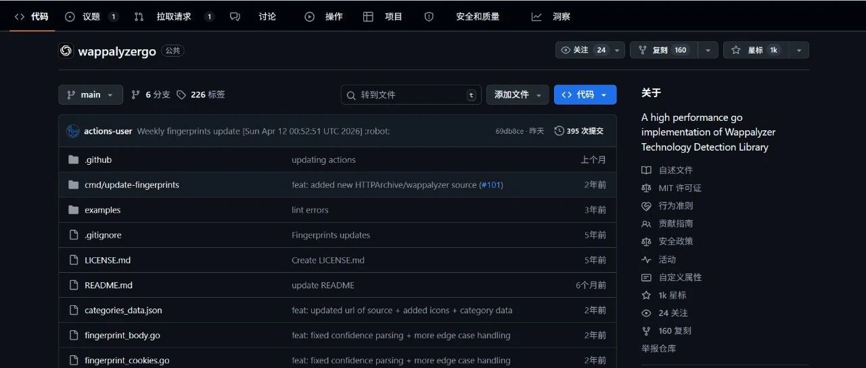Open the LICENSE.md file
The image size is (866, 368).
coord(108,260)
